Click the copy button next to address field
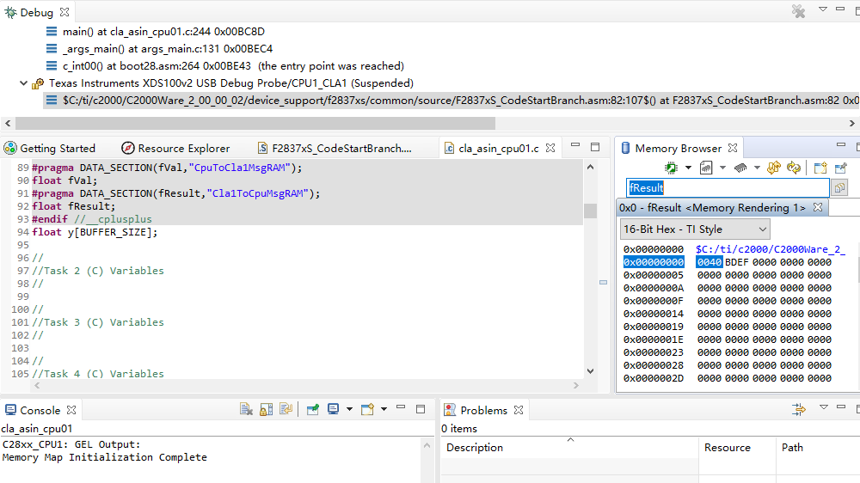The image size is (860, 483). [x=839, y=188]
